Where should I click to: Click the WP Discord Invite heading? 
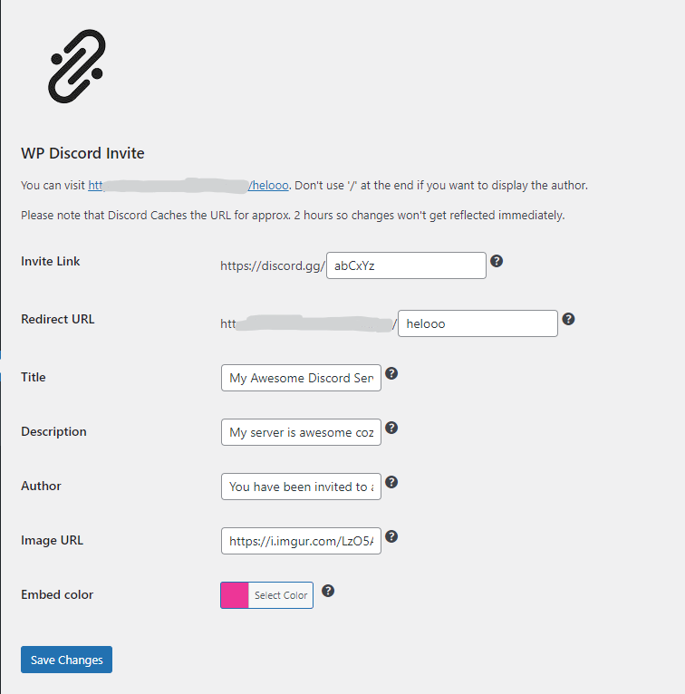[82, 153]
